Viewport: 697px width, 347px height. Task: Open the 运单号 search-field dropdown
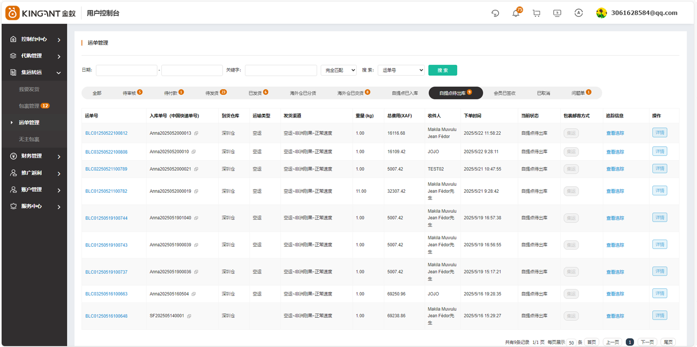pos(401,70)
